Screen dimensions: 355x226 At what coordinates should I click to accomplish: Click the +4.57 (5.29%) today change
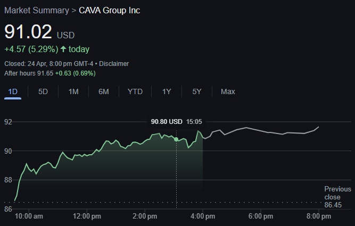pos(47,49)
